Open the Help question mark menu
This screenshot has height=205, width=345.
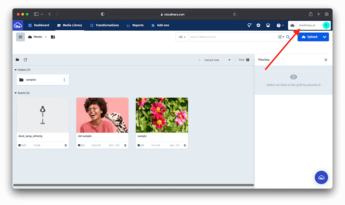[280, 25]
